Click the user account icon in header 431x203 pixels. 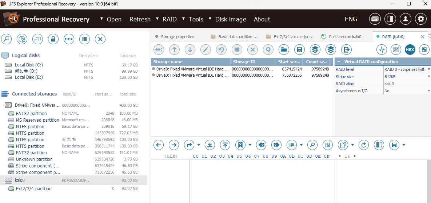coord(405,19)
